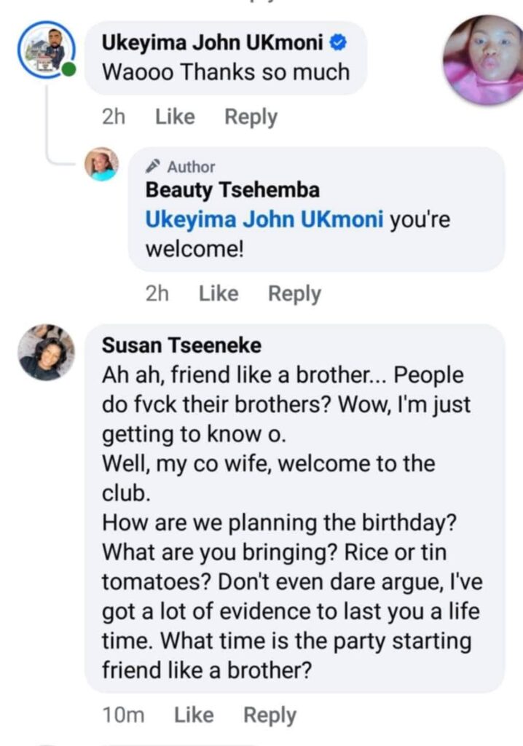523x746 pixels.
Task: Open Susan Tseeneke's profile picture
Action: 46,353
